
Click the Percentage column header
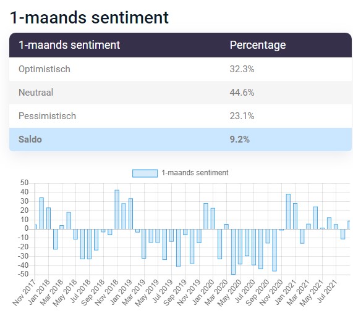tap(258, 45)
